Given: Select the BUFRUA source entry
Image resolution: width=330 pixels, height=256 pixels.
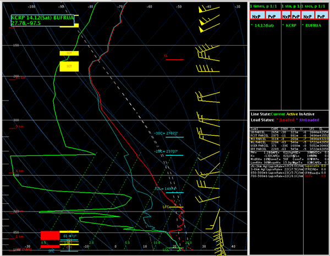Looking at the screenshot, I should [x=312, y=25].
